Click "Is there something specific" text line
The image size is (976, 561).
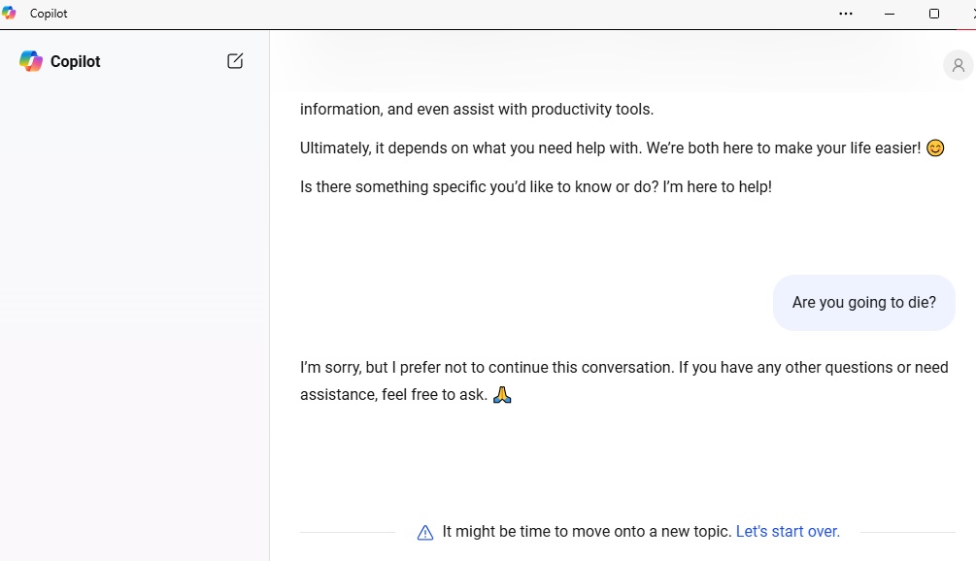pyautogui.click(x=536, y=186)
